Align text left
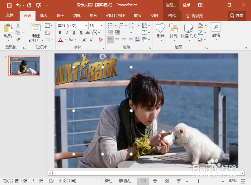 (x=110, y=40)
